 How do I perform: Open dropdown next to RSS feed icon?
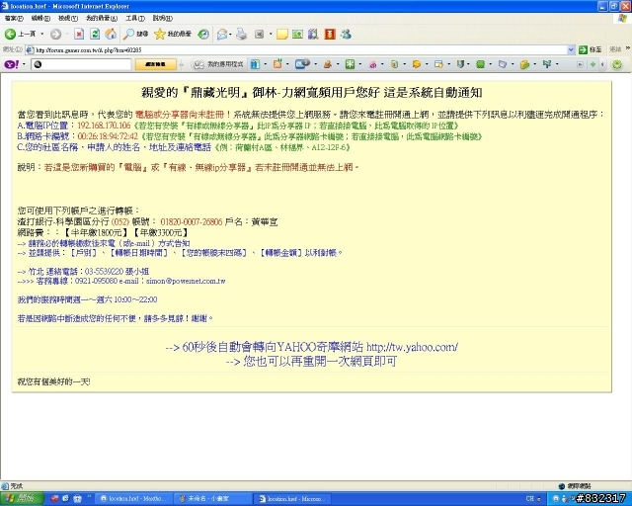click(287, 64)
